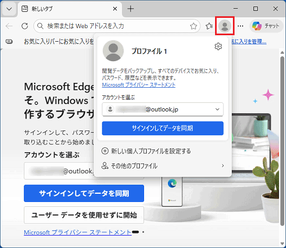Image resolution: width=286 pixels, height=248 pixels.
Task: Open profile settings gear icon
Action: coord(218,47)
